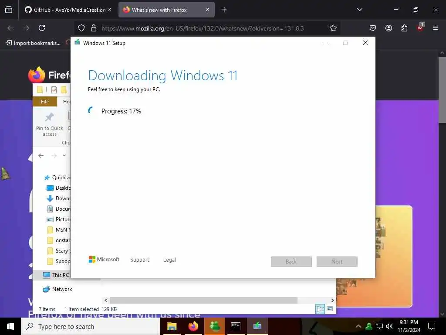This screenshot has width=446, height=335.
Task: Select Downloads in Explorer navigation pane
Action: tap(58, 198)
